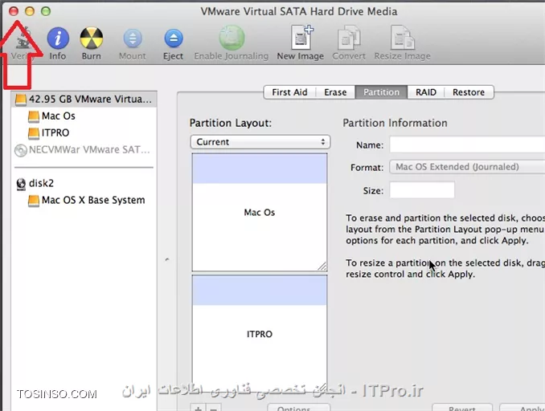Switch to the RAID tab

(426, 92)
